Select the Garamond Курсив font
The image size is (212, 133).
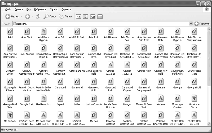(x=127, y=85)
